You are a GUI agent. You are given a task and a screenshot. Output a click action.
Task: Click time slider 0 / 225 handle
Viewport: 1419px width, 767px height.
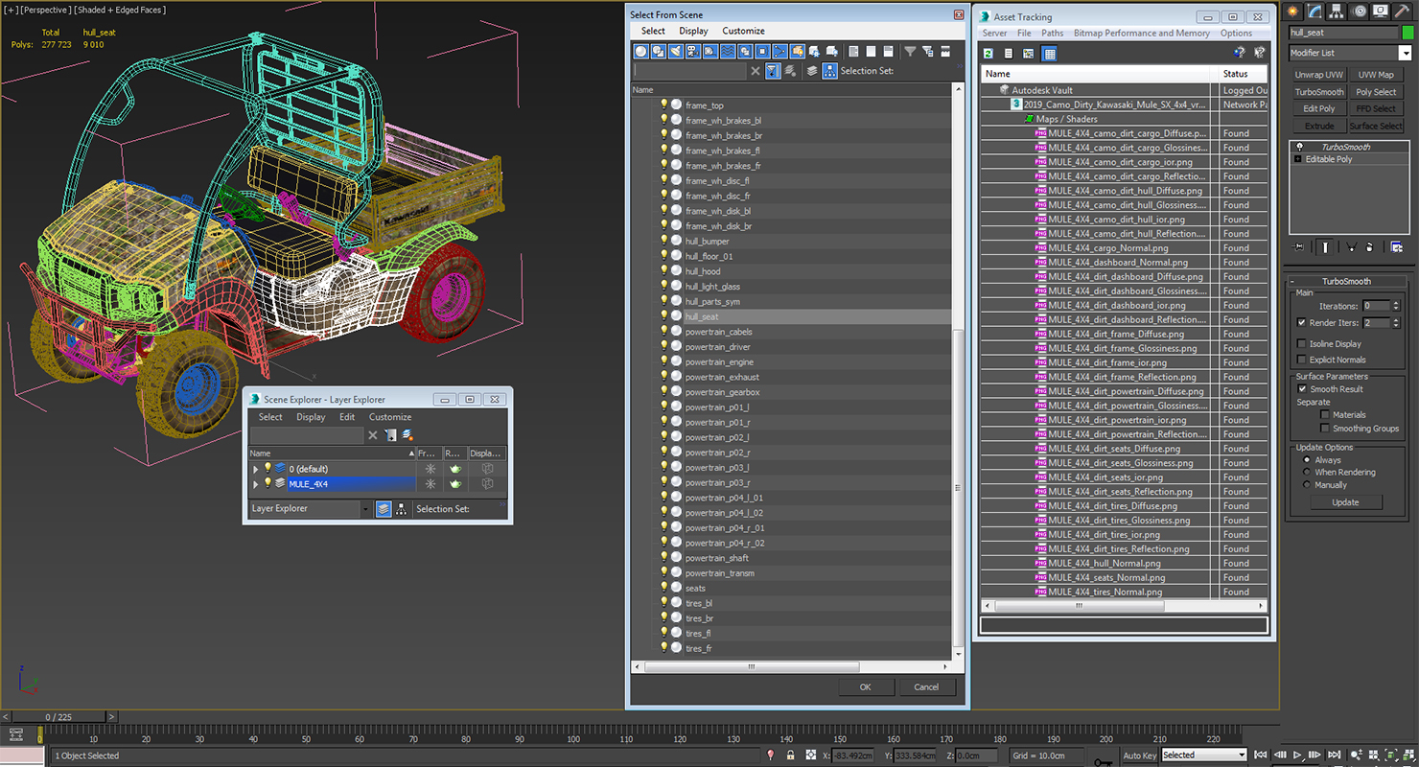[x=58, y=717]
